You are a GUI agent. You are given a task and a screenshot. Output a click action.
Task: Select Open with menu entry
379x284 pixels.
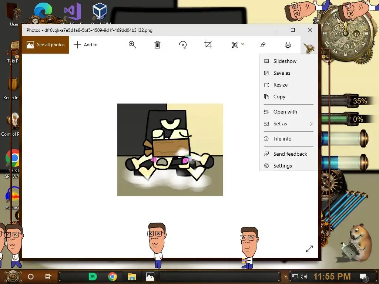[289, 112]
